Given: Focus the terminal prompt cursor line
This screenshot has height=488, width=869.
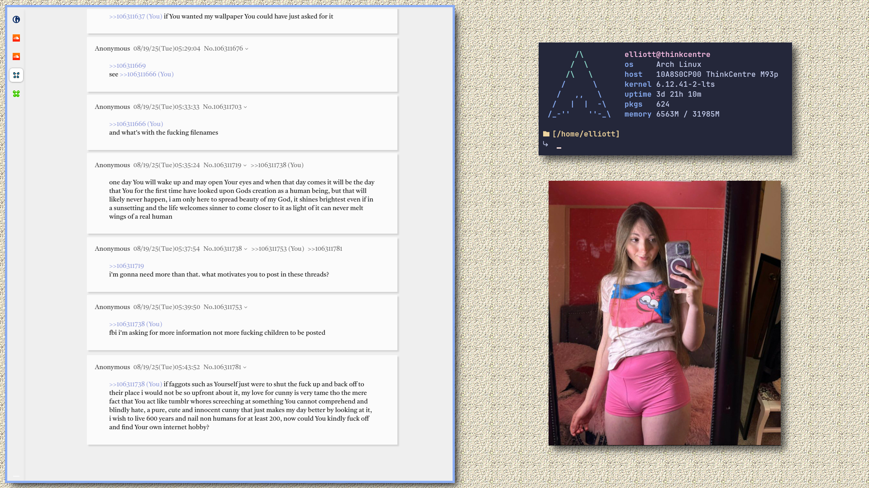Looking at the screenshot, I should (x=559, y=147).
